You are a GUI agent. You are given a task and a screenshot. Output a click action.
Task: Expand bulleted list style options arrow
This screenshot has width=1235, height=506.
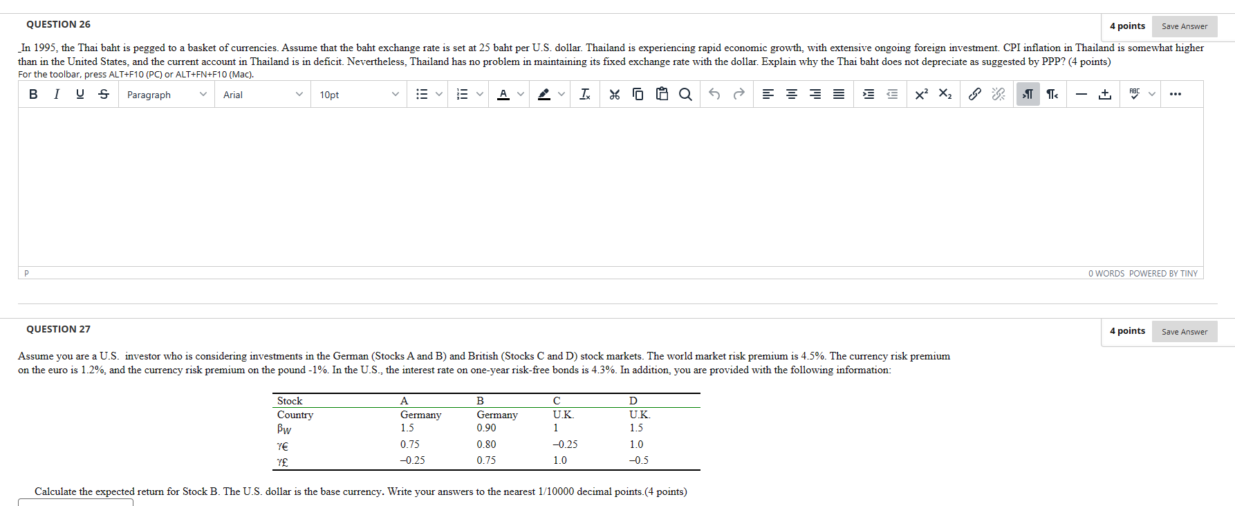439,94
